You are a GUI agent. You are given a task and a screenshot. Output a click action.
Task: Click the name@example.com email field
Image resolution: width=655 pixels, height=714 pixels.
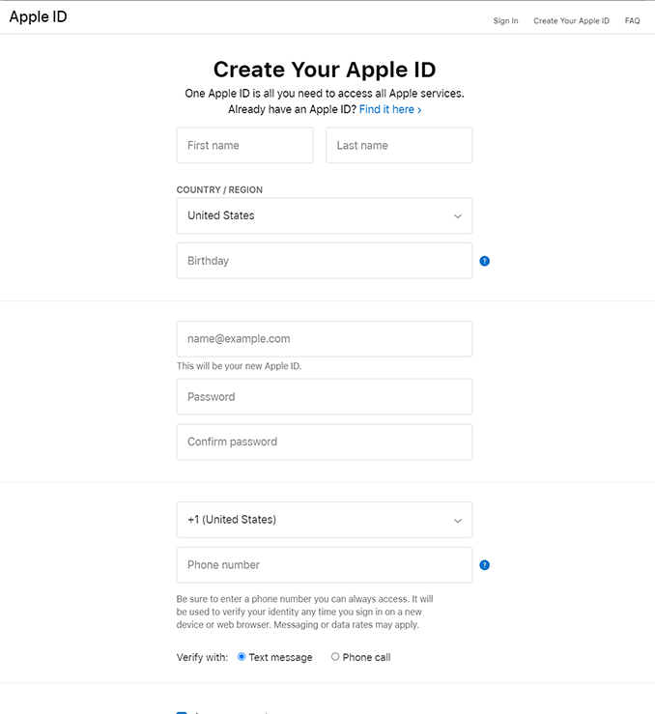(325, 339)
